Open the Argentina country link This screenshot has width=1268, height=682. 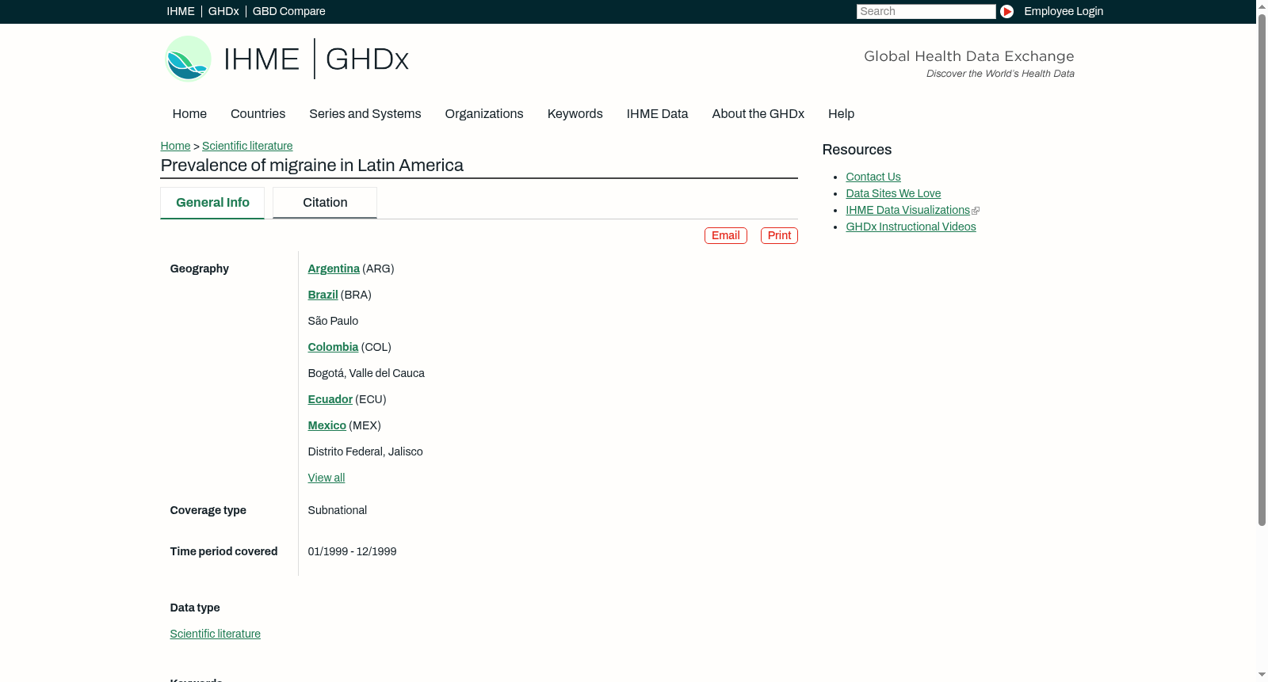334,269
